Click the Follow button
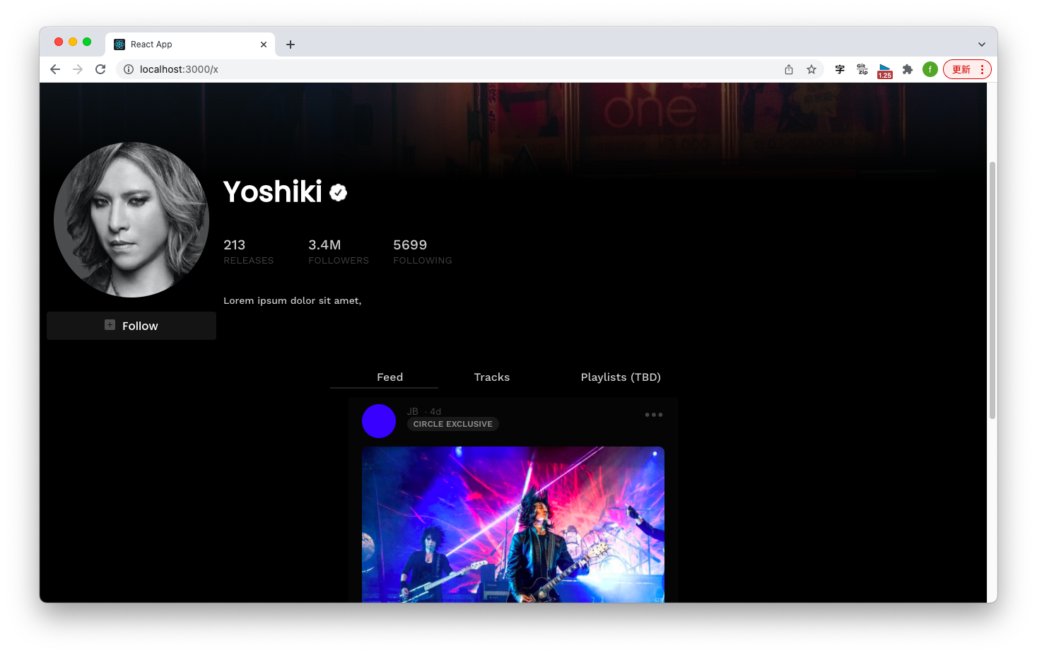The width and height of the screenshot is (1037, 655). tap(131, 326)
